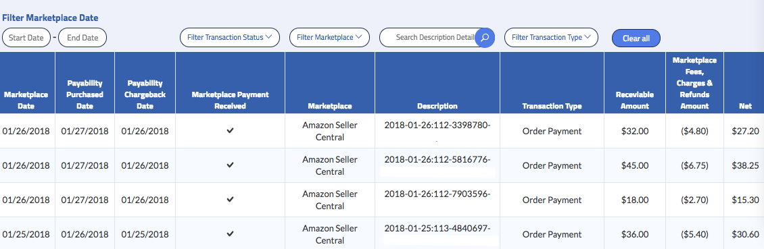764x249 pixels.
Task: Click payment received checkmark for $36.00 order
Action: tap(231, 234)
